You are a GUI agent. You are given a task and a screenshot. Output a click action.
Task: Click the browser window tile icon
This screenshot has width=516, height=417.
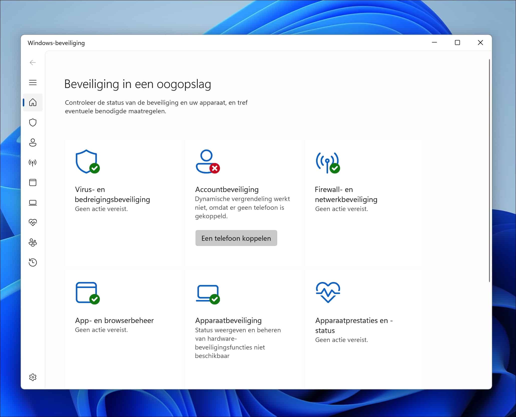(88, 293)
